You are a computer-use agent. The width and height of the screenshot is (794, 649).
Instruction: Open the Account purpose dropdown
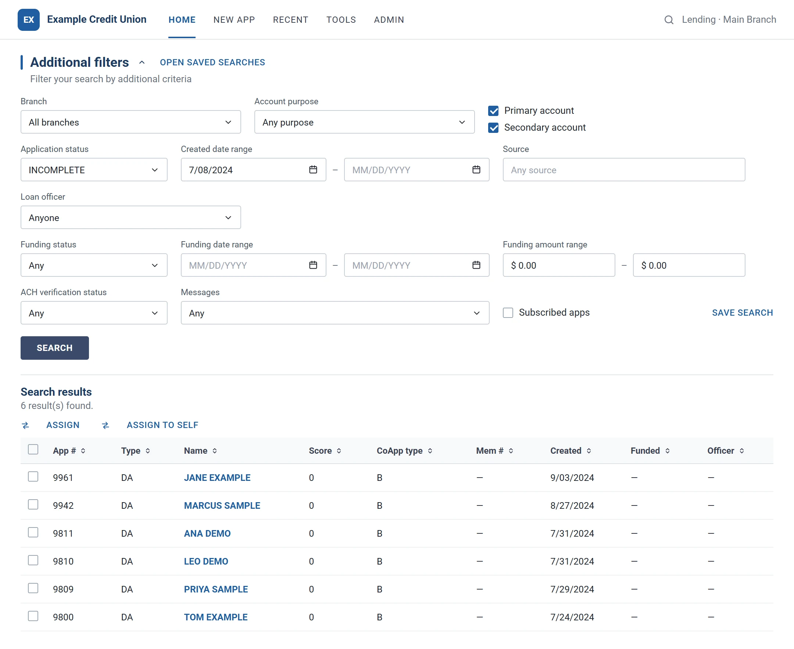click(x=365, y=122)
